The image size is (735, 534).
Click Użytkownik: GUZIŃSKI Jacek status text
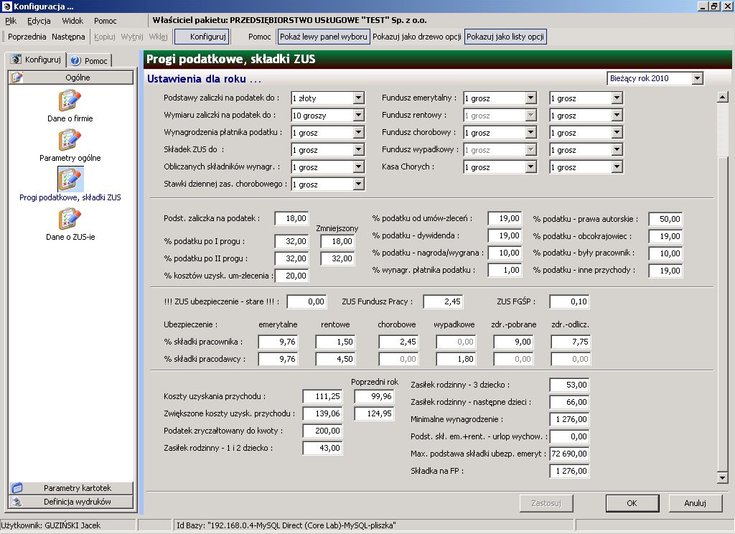pos(51,525)
